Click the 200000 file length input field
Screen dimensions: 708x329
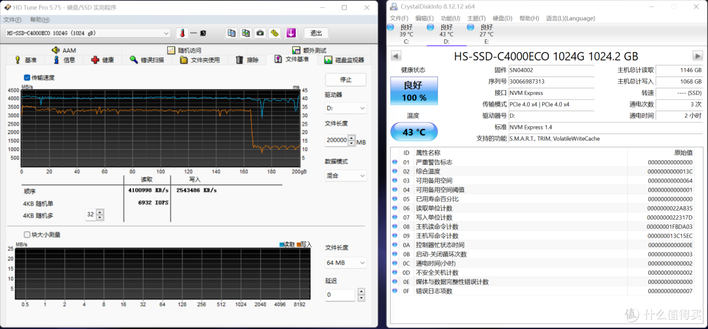[x=336, y=140]
